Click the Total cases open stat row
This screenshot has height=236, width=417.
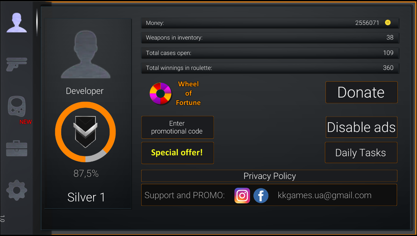pos(270,53)
